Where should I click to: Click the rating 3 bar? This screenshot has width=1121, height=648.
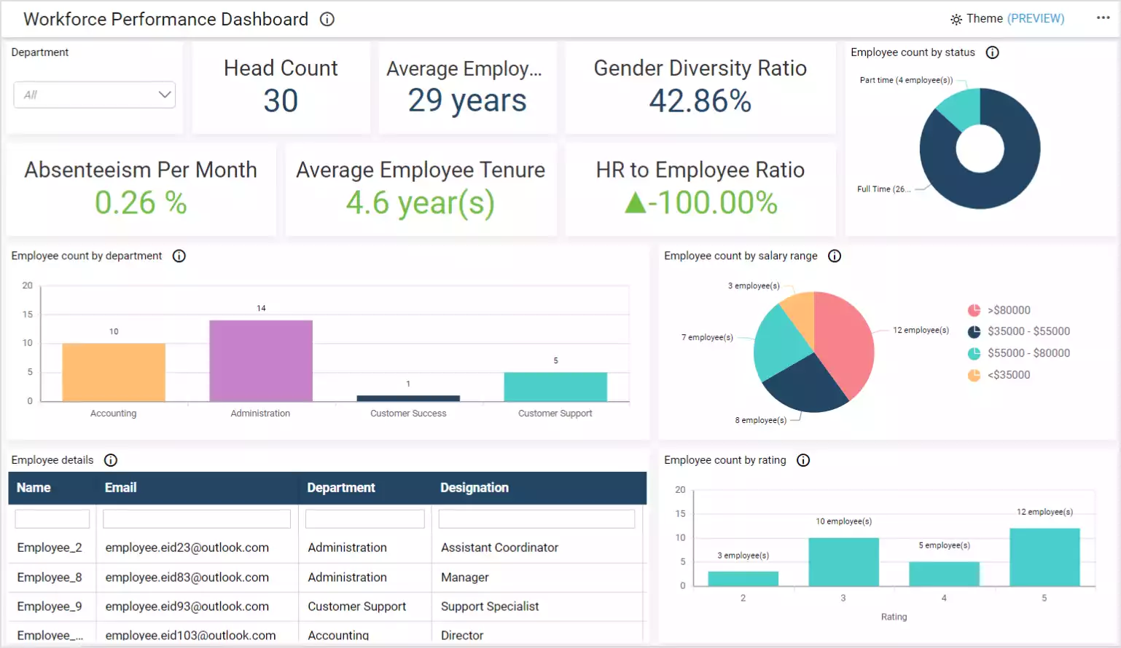click(844, 561)
